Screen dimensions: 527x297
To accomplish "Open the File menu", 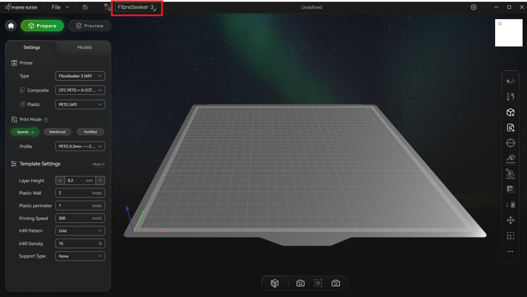I will [60, 7].
